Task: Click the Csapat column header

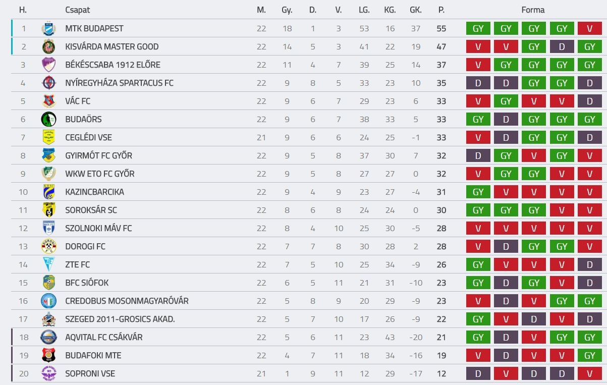Action: coord(78,10)
